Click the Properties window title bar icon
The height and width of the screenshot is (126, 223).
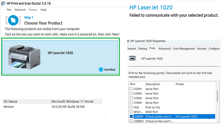point(128,41)
